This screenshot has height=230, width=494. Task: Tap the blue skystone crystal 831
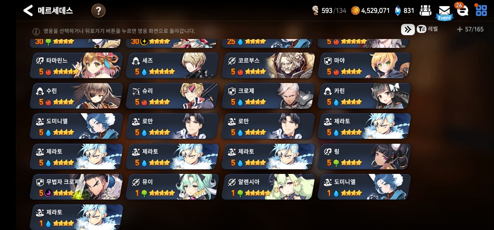point(398,11)
